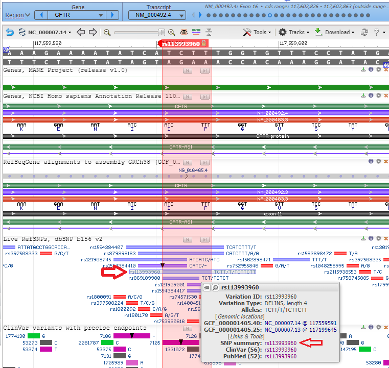The width and height of the screenshot is (389, 368).
Task: Close the Live RefSNPs dbSNP track
Action: pyautogui.click(x=386, y=238)
